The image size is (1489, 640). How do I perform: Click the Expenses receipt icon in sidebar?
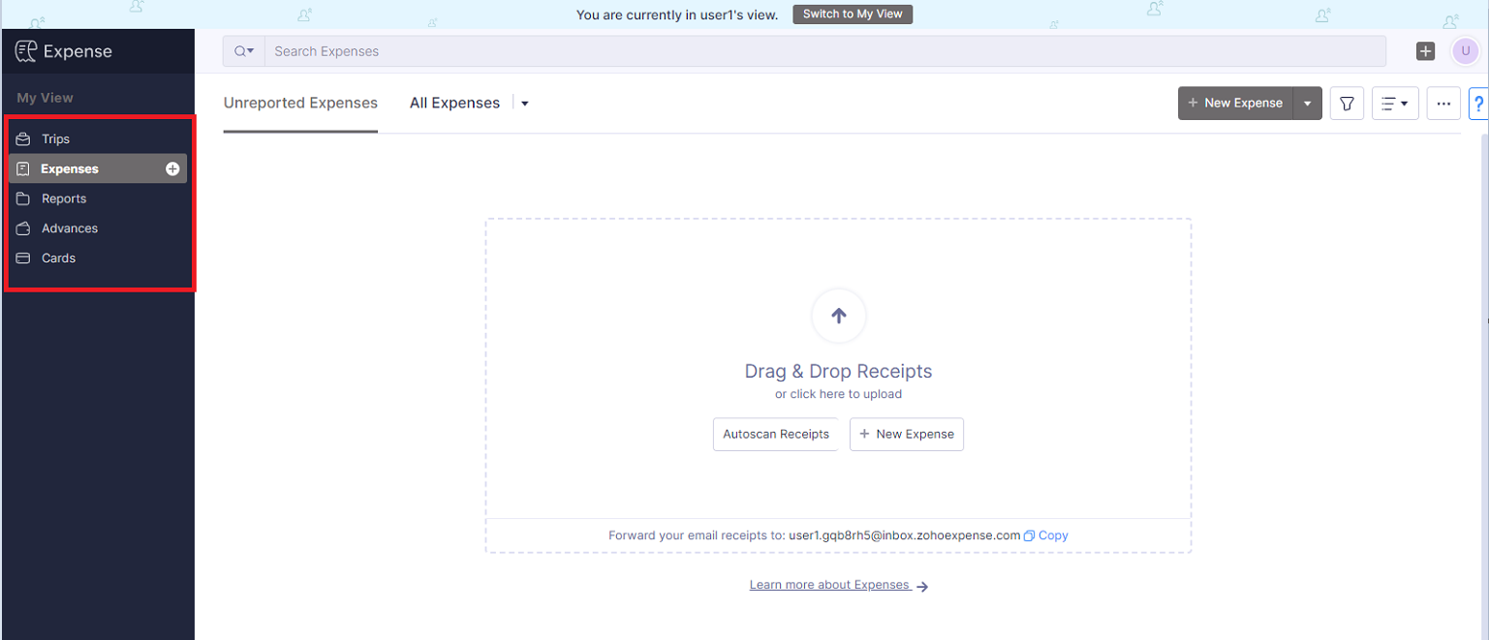point(23,168)
